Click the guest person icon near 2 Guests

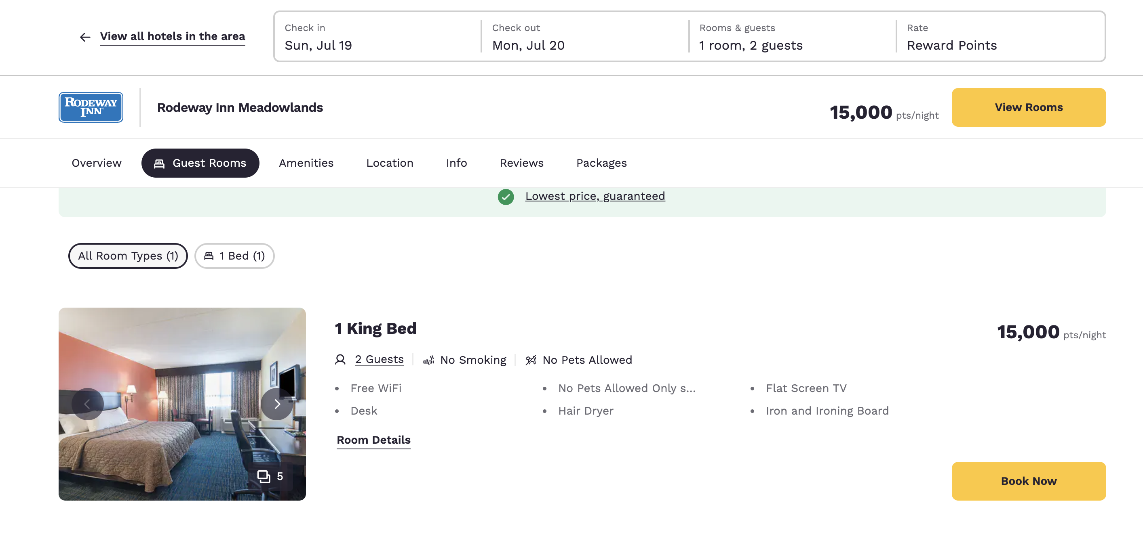point(340,360)
